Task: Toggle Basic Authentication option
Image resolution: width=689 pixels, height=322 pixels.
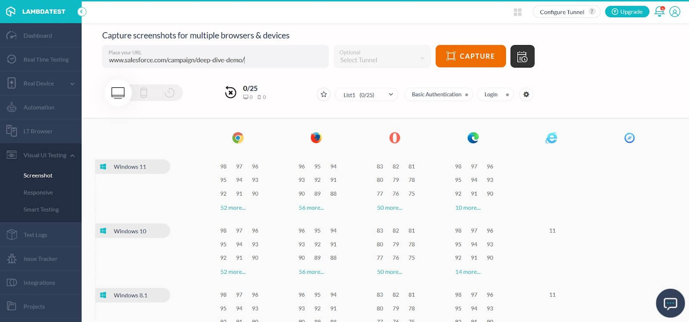Action: (439, 95)
